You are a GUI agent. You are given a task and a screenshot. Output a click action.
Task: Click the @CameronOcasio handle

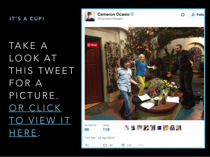point(110,19)
